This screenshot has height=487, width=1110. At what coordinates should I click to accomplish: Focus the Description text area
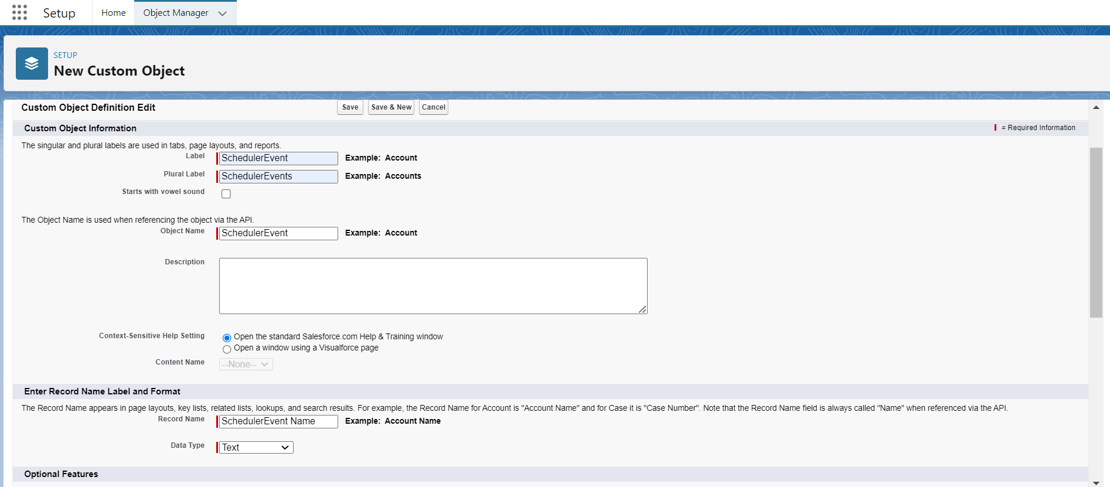coord(433,286)
